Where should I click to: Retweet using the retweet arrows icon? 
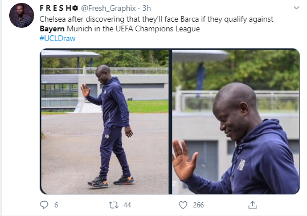[x=113, y=205]
